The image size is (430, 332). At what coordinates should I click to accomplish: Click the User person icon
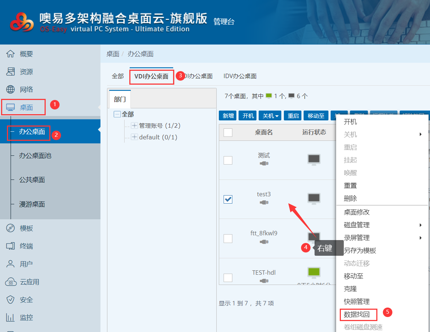(x=11, y=264)
